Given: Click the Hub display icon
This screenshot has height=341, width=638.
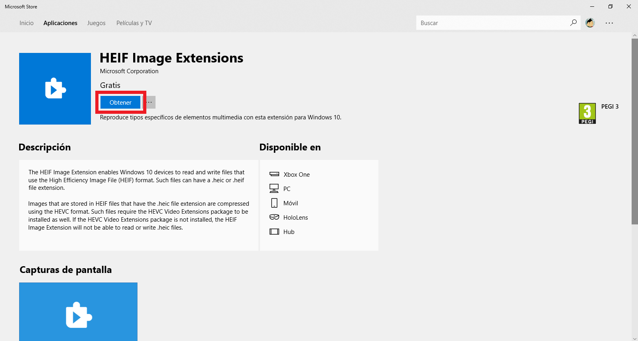Looking at the screenshot, I should pos(274,232).
